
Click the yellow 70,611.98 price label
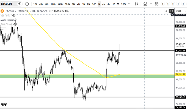point(181,74)
